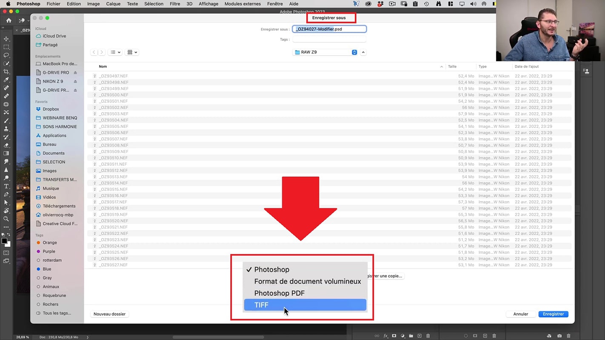Select the Crop tool
The width and height of the screenshot is (605, 340).
[6, 72]
